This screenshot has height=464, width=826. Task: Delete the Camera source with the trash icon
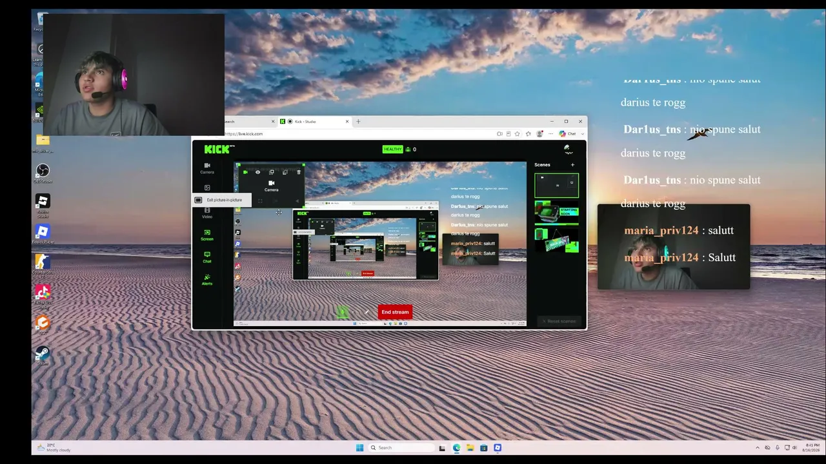coord(299,172)
